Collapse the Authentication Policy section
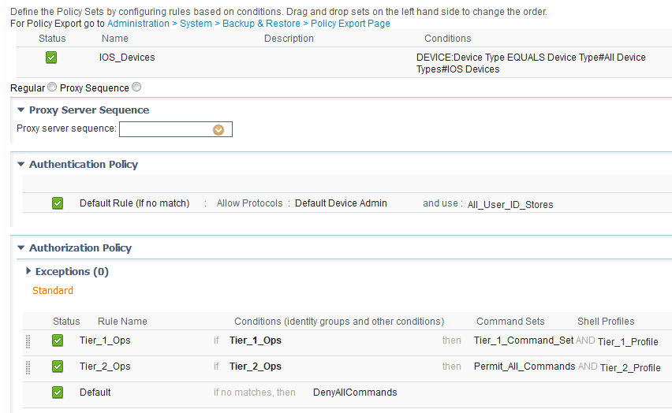The image size is (672, 413). click(x=21, y=165)
